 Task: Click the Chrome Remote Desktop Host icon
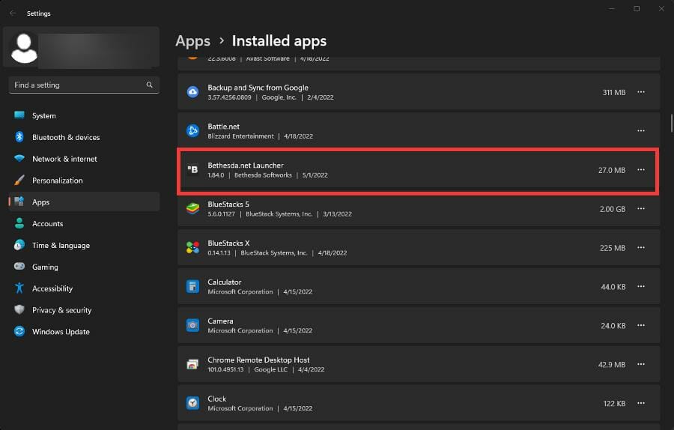192,364
